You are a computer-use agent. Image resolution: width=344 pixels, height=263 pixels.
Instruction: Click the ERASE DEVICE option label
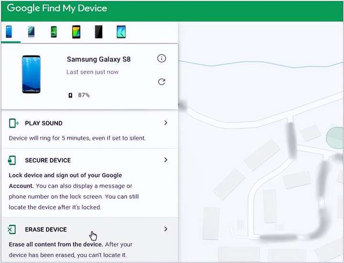[46, 230]
